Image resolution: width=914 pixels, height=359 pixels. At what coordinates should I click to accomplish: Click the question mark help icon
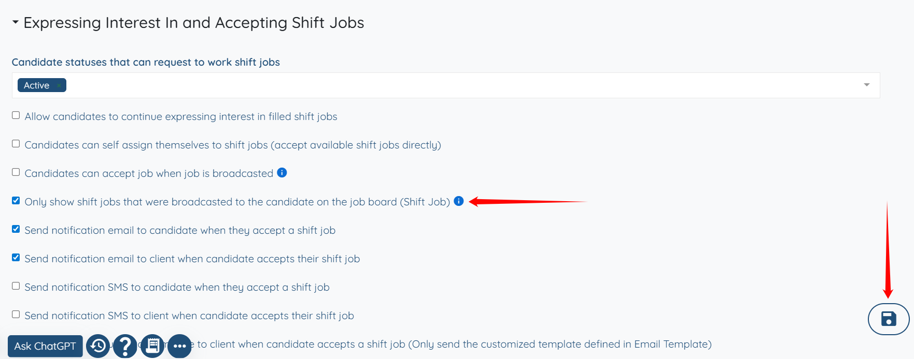pyautogui.click(x=125, y=346)
